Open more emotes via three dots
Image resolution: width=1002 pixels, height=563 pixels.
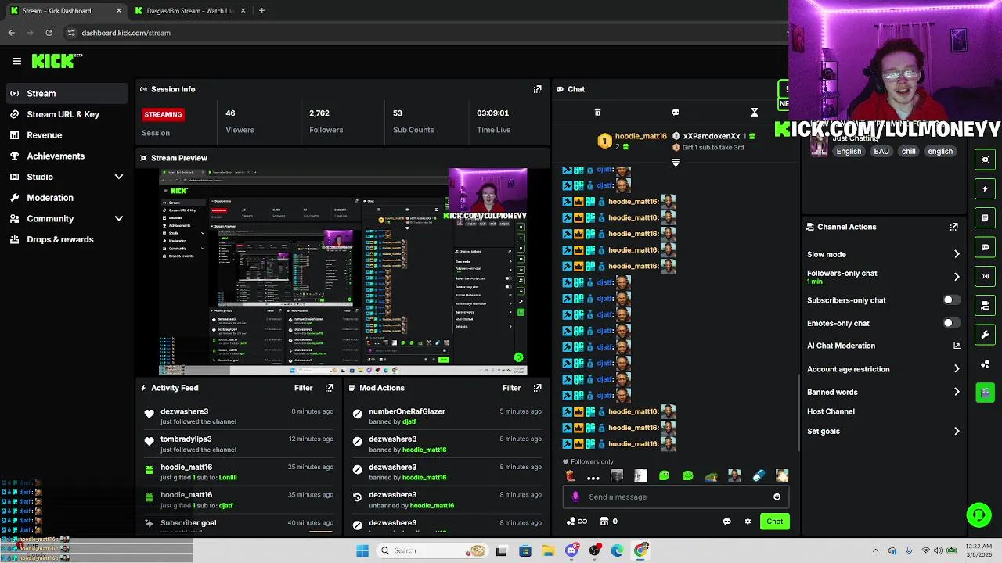(x=593, y=476)
